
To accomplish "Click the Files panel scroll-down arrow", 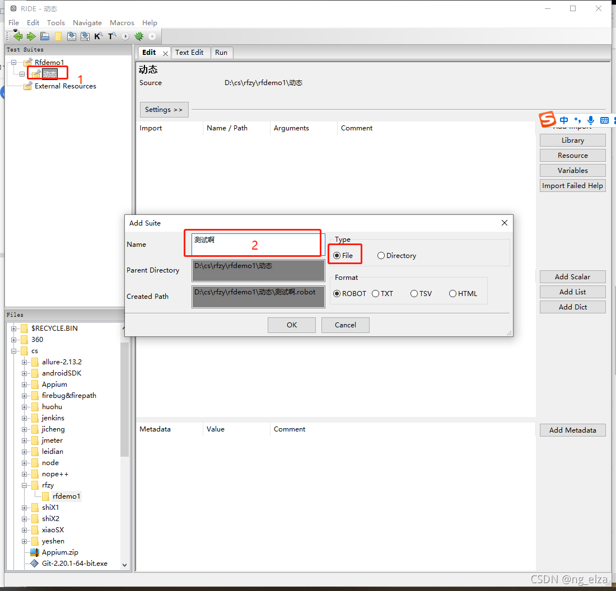I will pos(124,565).
